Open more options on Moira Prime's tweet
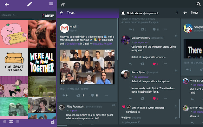The width and height of the screenshot is (203, 127). coord(166,64)
